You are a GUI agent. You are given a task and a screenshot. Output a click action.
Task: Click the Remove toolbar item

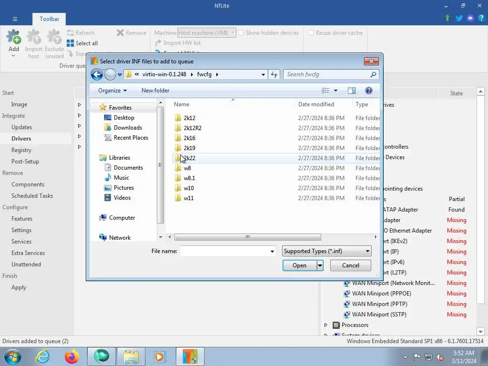coord(132,33)
